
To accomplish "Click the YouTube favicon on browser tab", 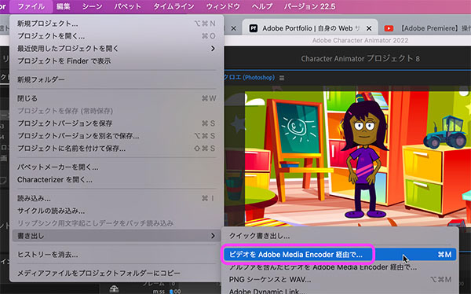I will 389,28.
